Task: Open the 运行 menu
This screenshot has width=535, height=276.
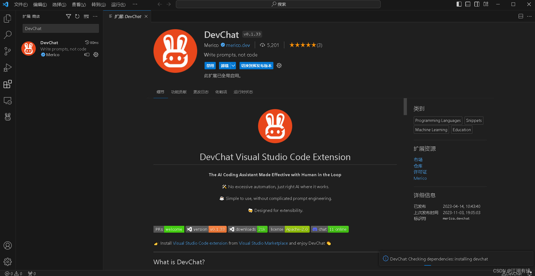Action: click(118, 4)
